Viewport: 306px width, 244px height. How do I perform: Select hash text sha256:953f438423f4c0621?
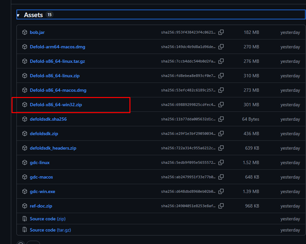[x=188, y=32]
